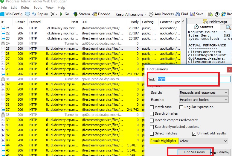Click session list scrollbar up arrow

point(183,21)
